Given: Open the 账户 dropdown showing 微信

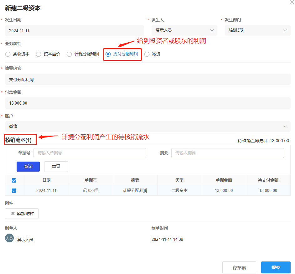Looking at the screenshot, I should click(147, 126).
